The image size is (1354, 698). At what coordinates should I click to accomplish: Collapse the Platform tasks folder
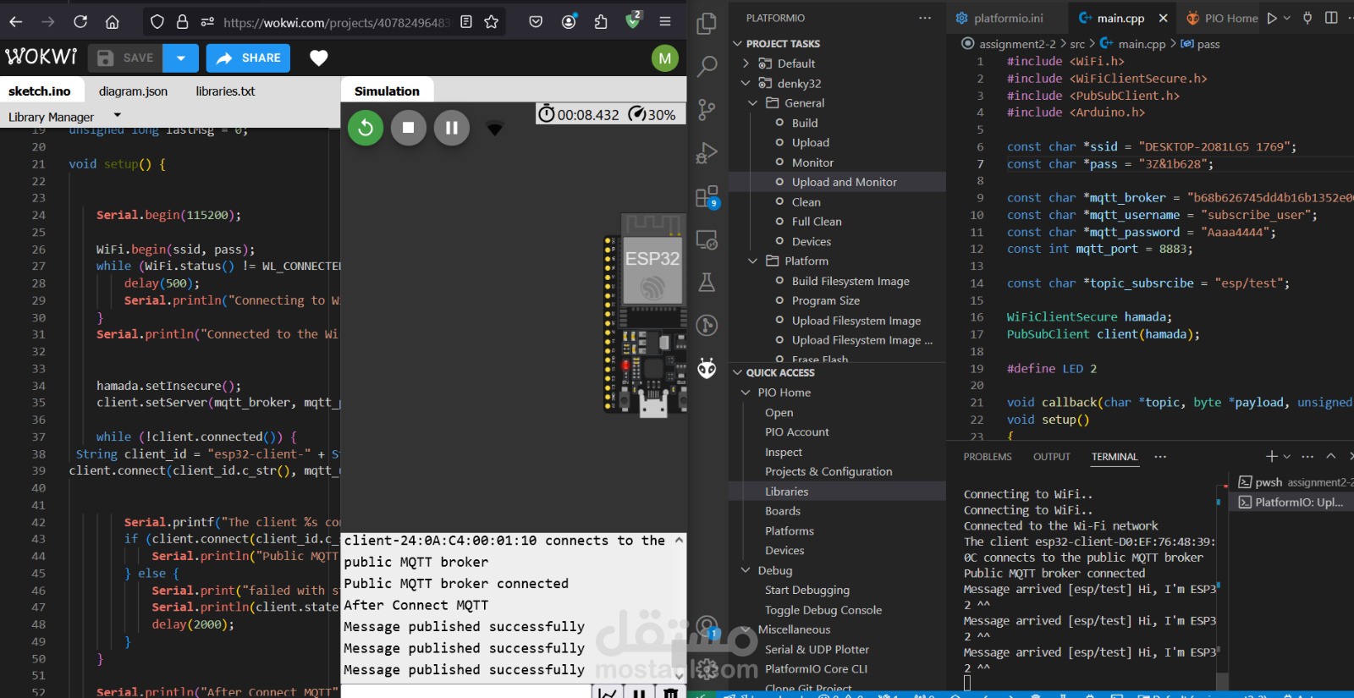tap(752, 261)
